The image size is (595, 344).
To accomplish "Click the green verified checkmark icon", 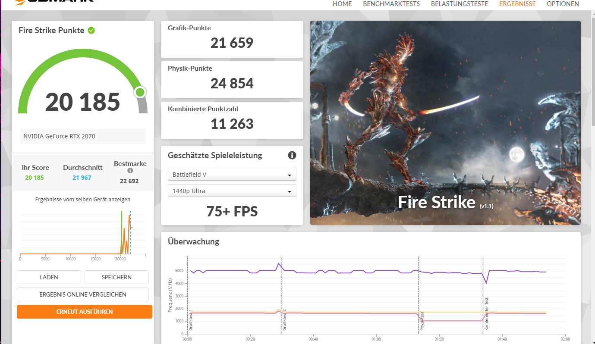I will point(91,30).
